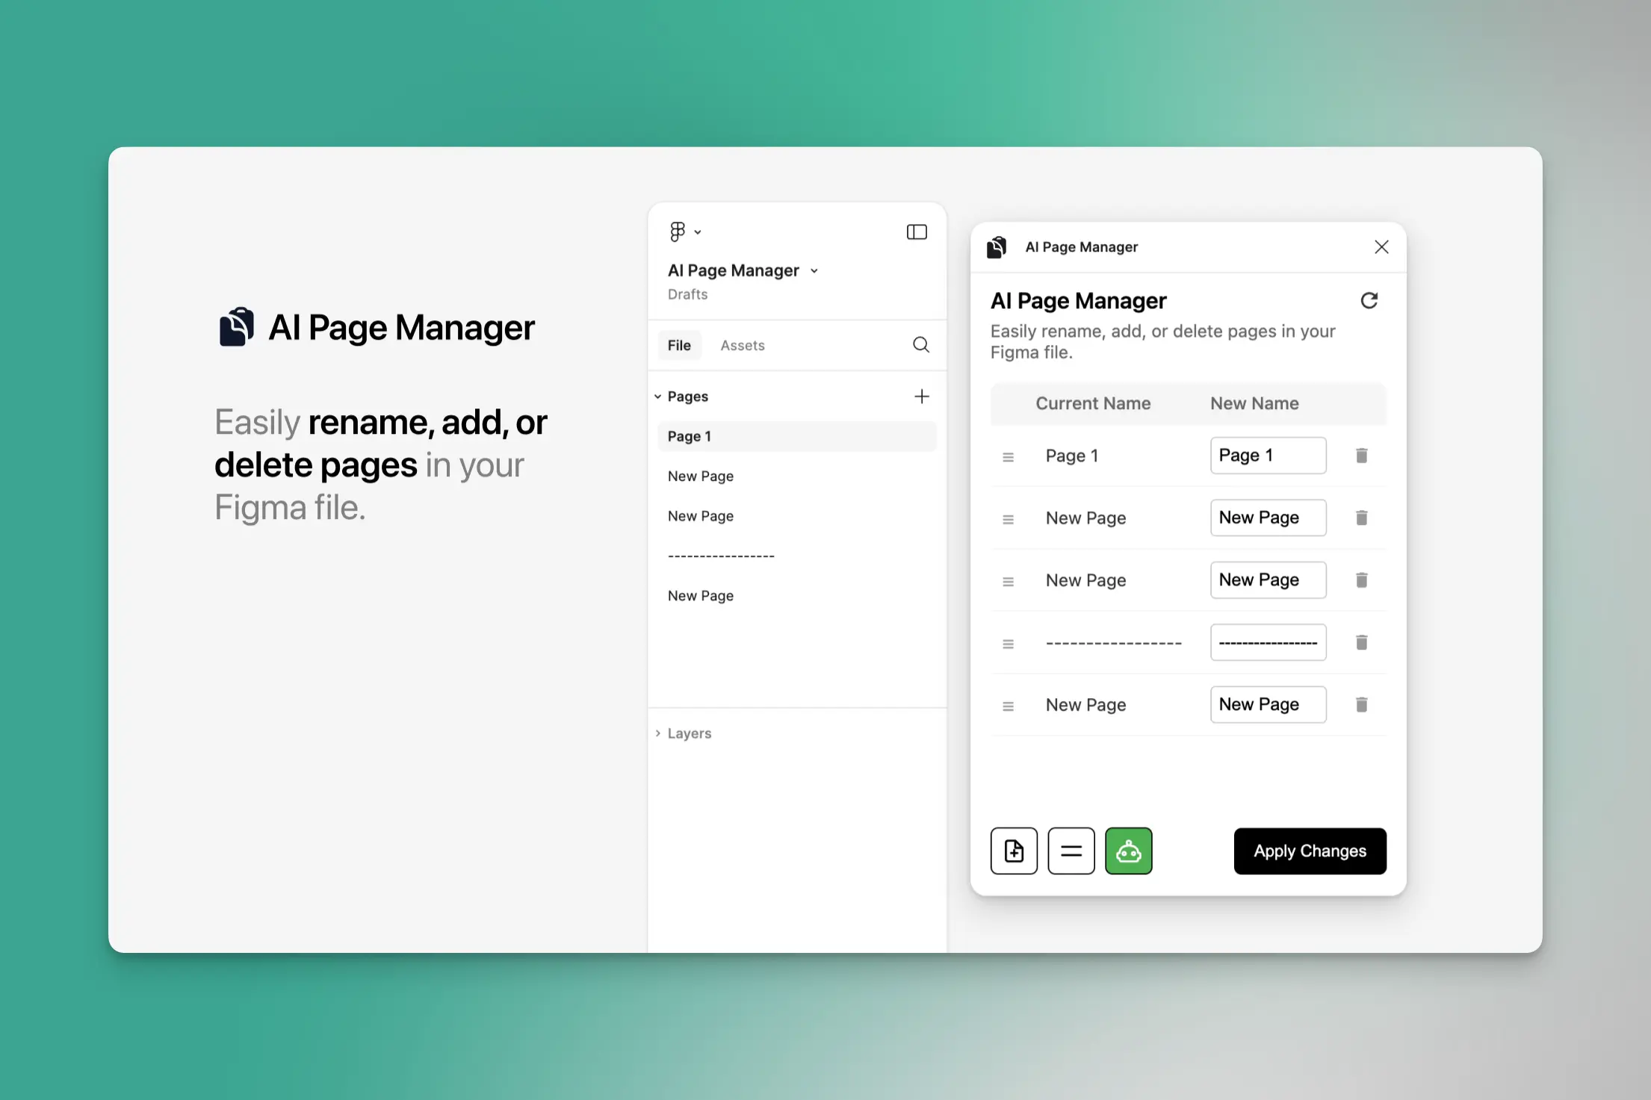Switch to the Assets tab

[x=742, y=346]
